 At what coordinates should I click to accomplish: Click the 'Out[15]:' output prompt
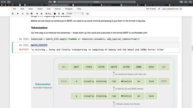click(x=24, y=49)
